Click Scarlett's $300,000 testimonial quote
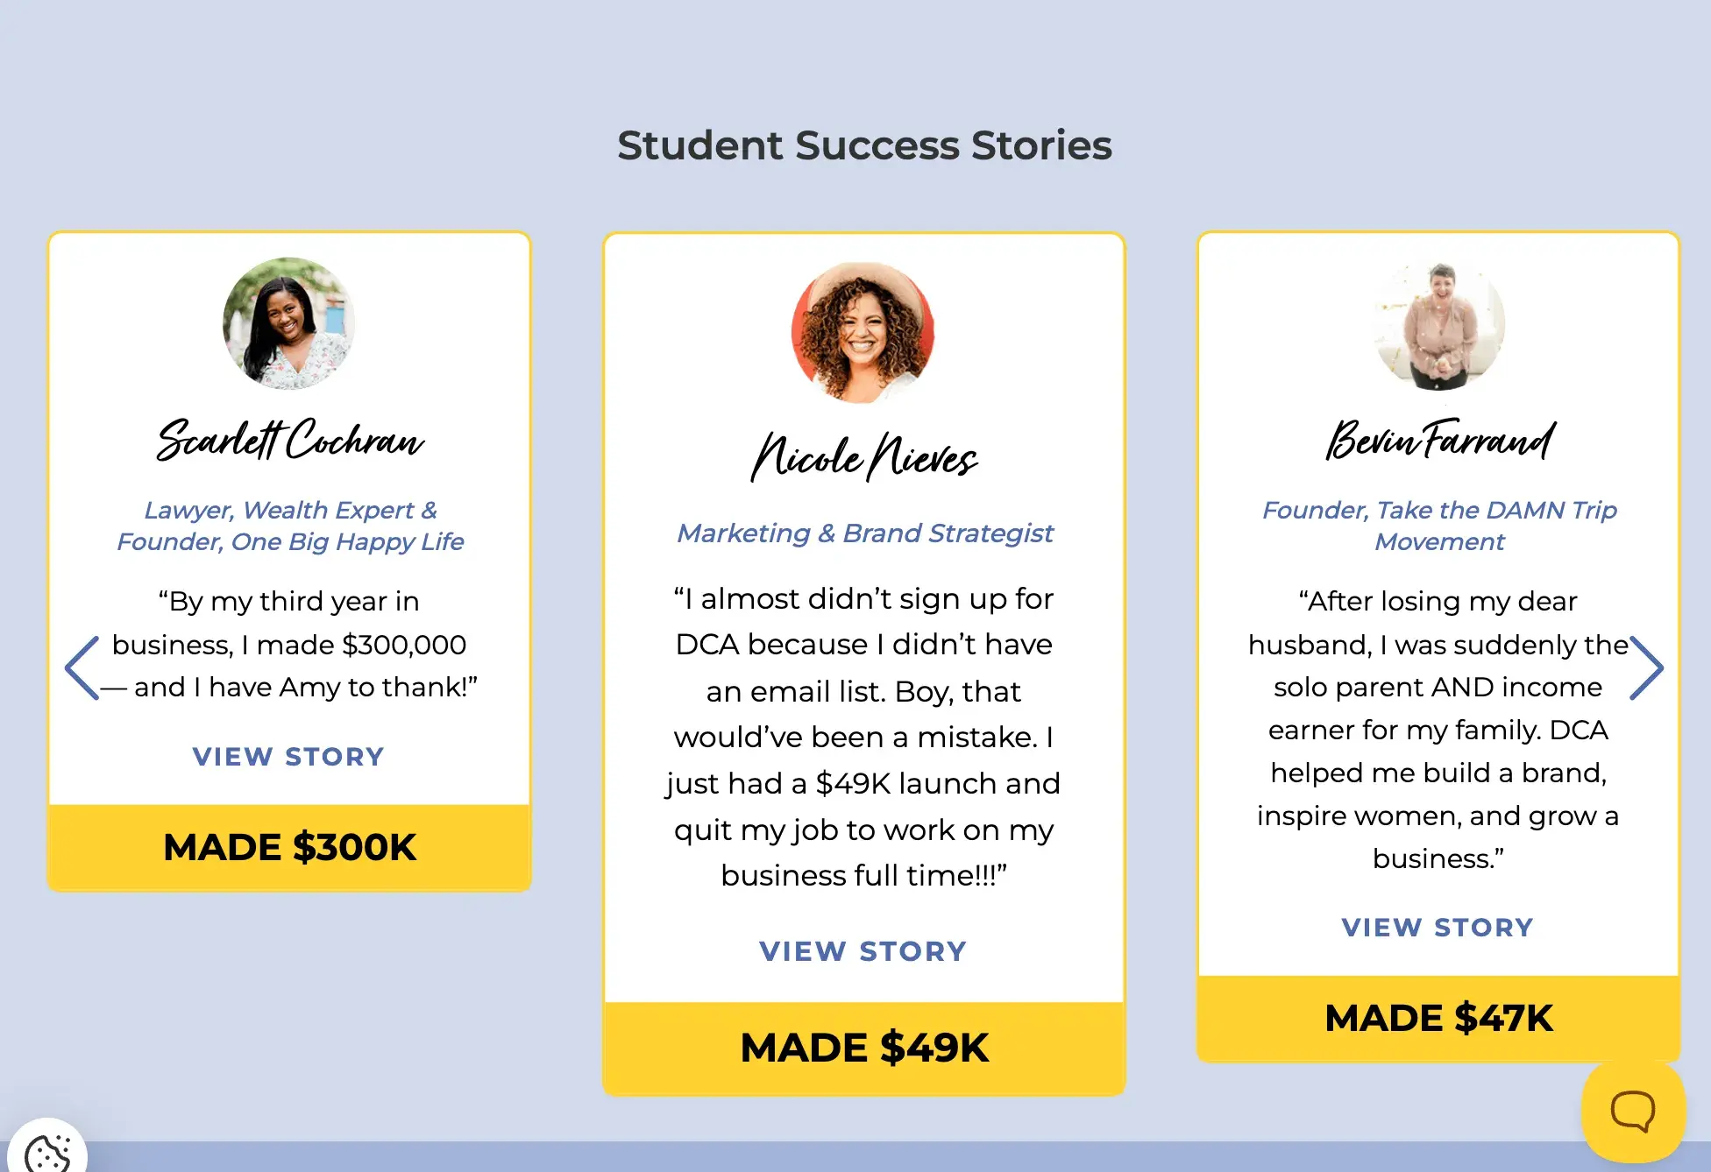The width and height of the screenshot is (1711, 1172). (x=289, y=645)
